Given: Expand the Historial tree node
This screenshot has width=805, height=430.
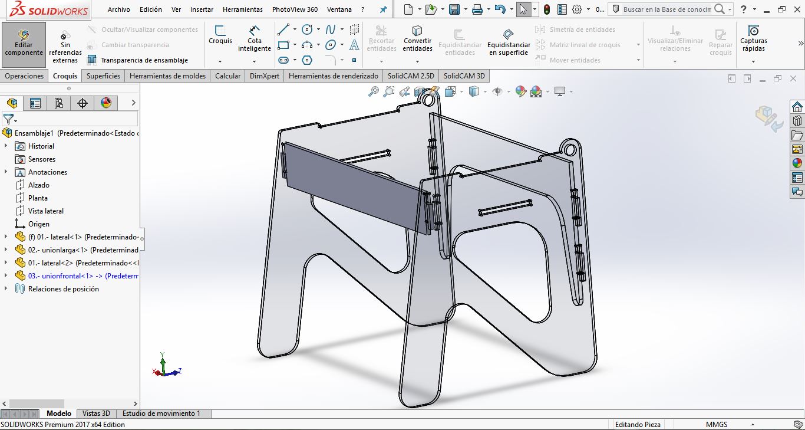Looking at the screenshot, I should pyautogui.click(x=6, y=146).
